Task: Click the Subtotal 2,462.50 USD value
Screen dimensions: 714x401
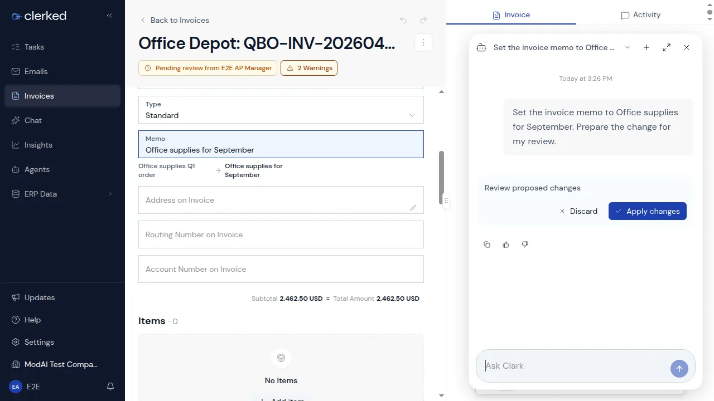Action: click(x=301, y=299)
